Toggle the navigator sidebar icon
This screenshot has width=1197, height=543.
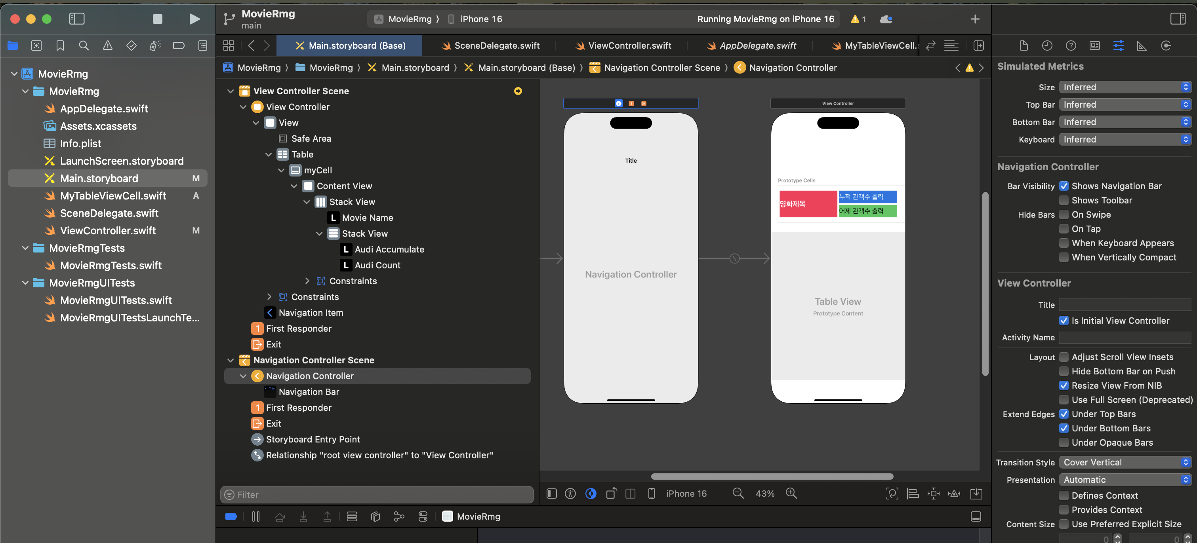click(x=77, y=19)
